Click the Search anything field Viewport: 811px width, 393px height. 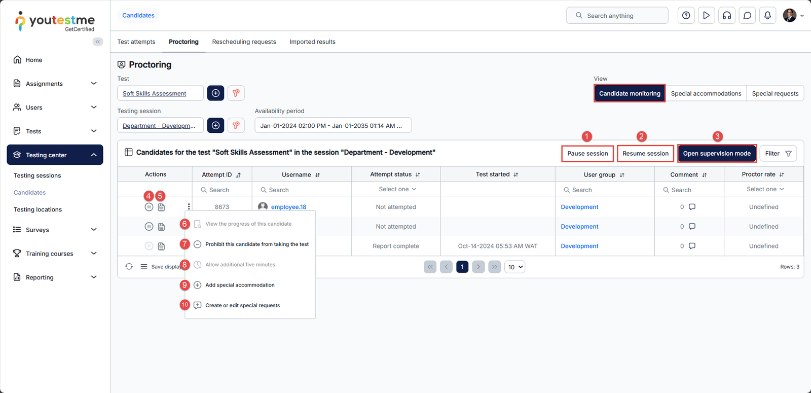617,16
